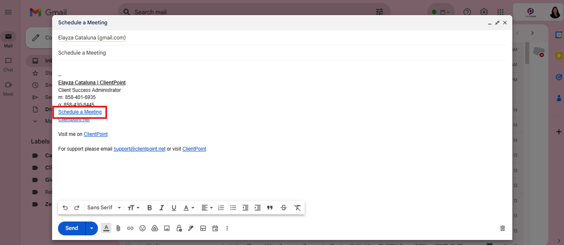Image resolution: width=564 pixels, height=245 pixels.
Task: Redo the last edit in compose toolbar
Action: pyautogui.click(x=77, y=208)
